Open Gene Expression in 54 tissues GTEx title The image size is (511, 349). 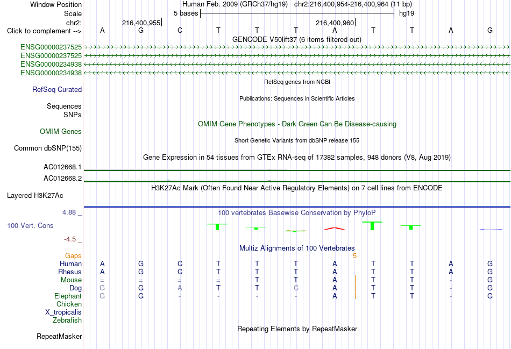pyautogui.click(x=297, y=158)
